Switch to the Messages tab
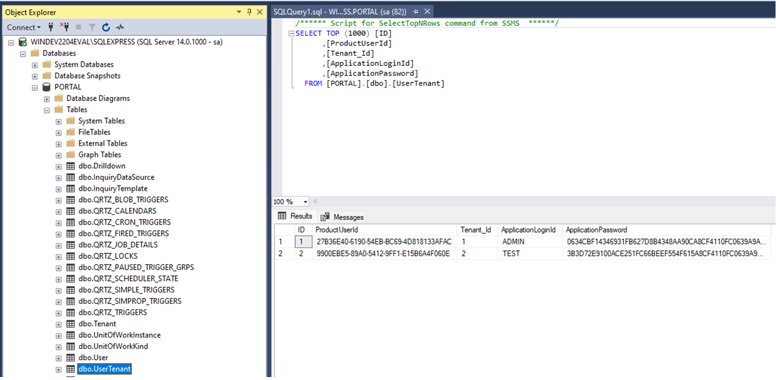Viewport: 776px width, 380px height. 342,217
